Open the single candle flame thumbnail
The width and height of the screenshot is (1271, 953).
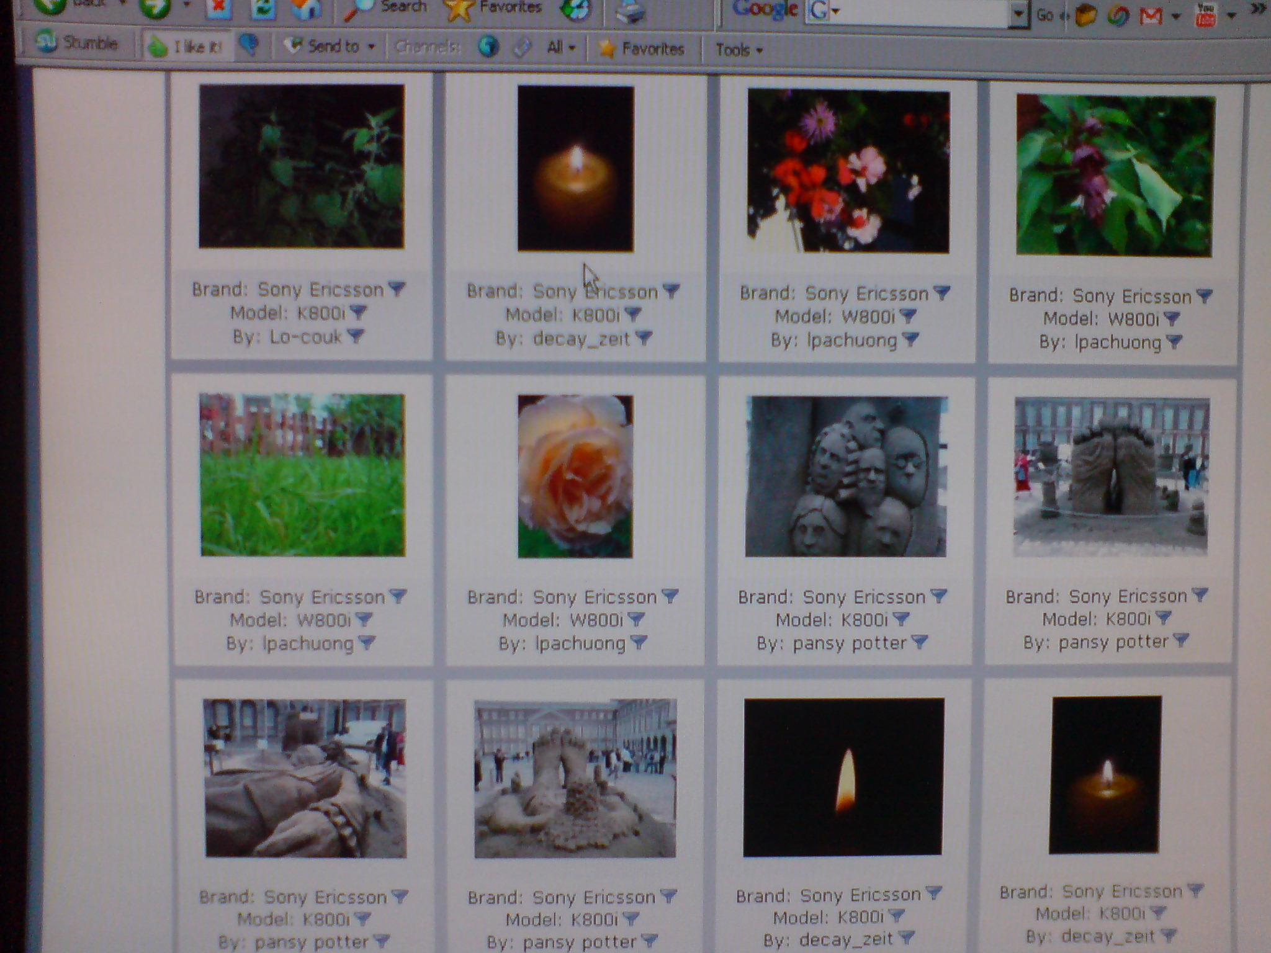(843, 777)
